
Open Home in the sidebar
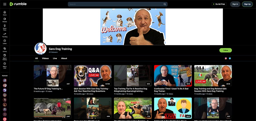[x=5, y=13]
